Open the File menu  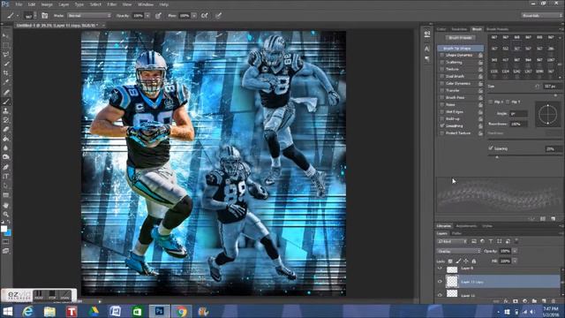[x=19, y=4]
